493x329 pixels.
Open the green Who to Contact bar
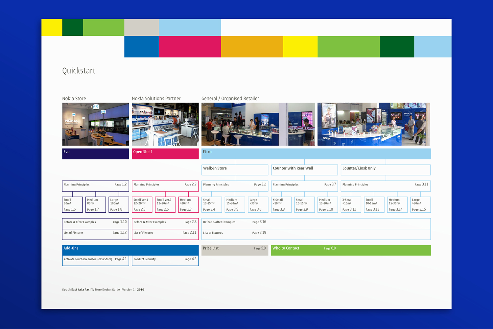(351, 250)
